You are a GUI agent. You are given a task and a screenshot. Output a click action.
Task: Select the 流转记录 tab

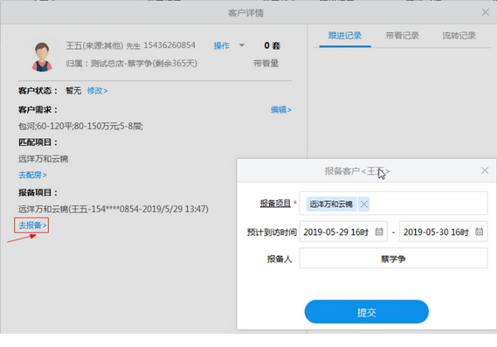459,36
